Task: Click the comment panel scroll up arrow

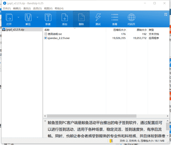Action: (x=168, y=121)
